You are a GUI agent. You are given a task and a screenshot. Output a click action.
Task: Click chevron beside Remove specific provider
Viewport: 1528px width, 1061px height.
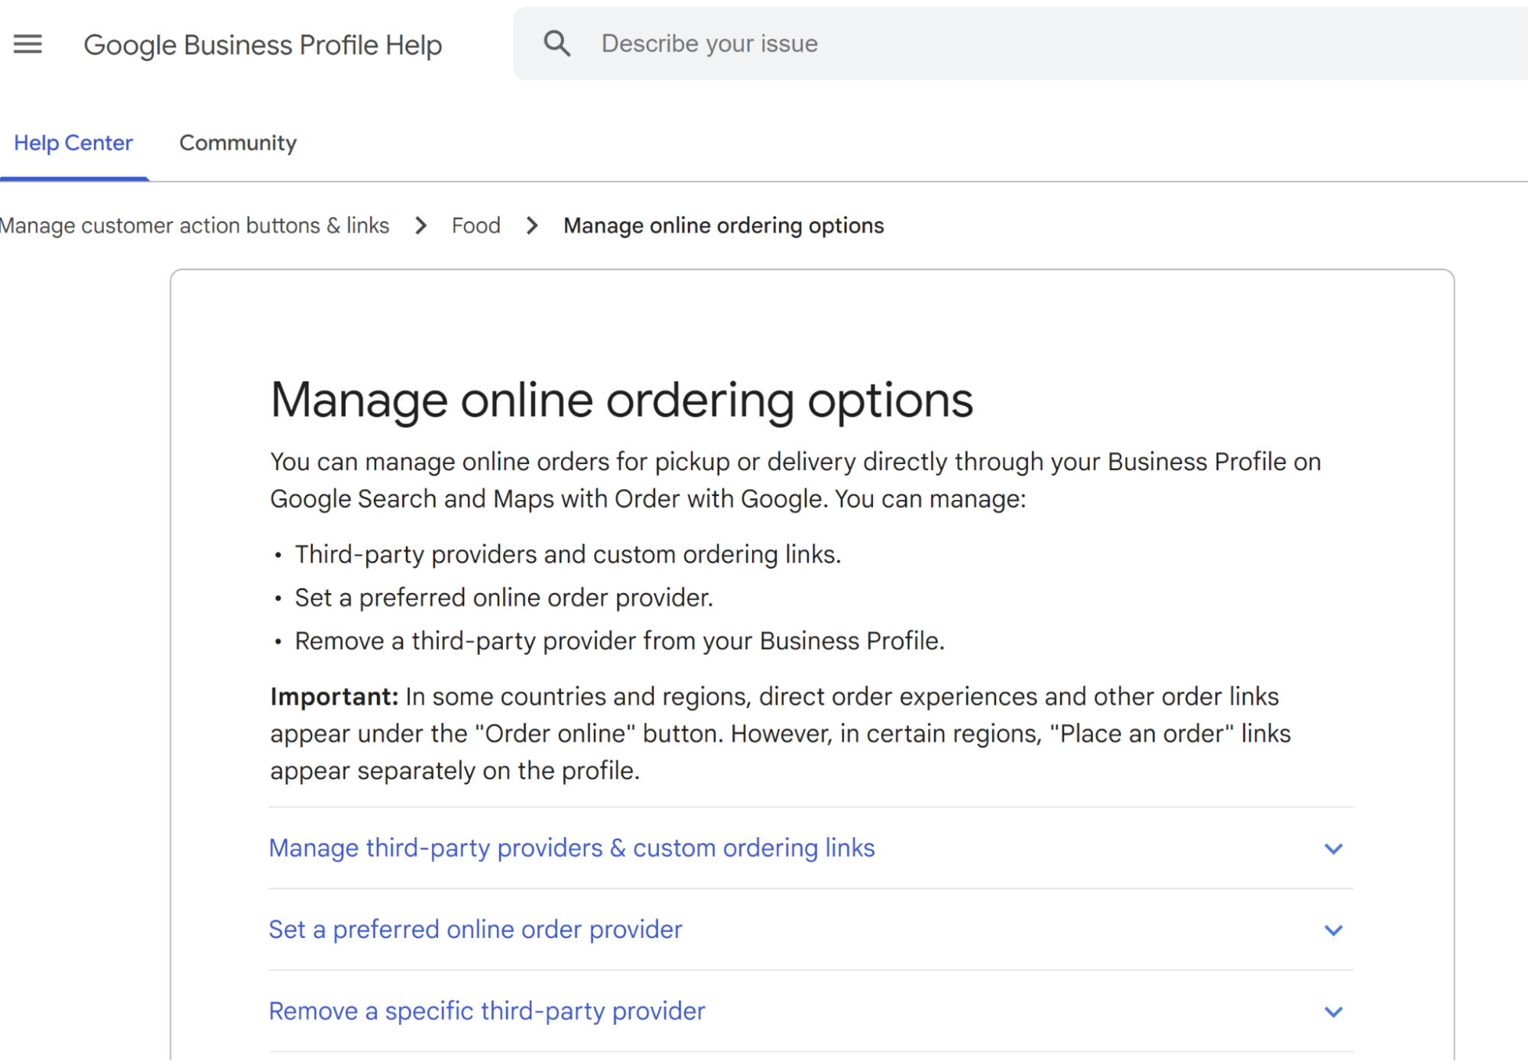(1333, 1012)
